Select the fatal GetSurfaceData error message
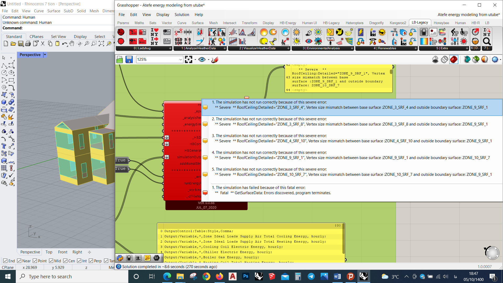Screen dimensions: 503x283 tap(352, 193)
